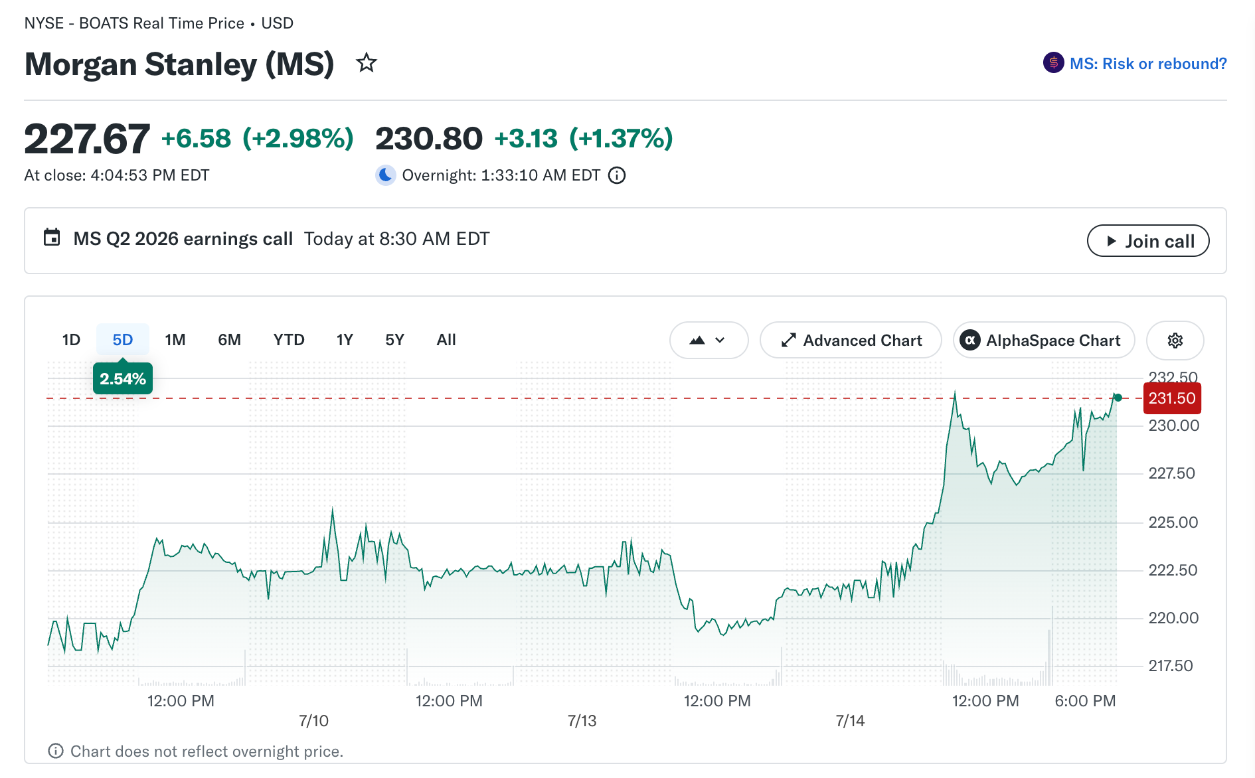This screenshot has width=1255, height=778.
Task: Click the 'Overnight: 1:33:10 AM EDT' timestamp
Action: [501, 175]
